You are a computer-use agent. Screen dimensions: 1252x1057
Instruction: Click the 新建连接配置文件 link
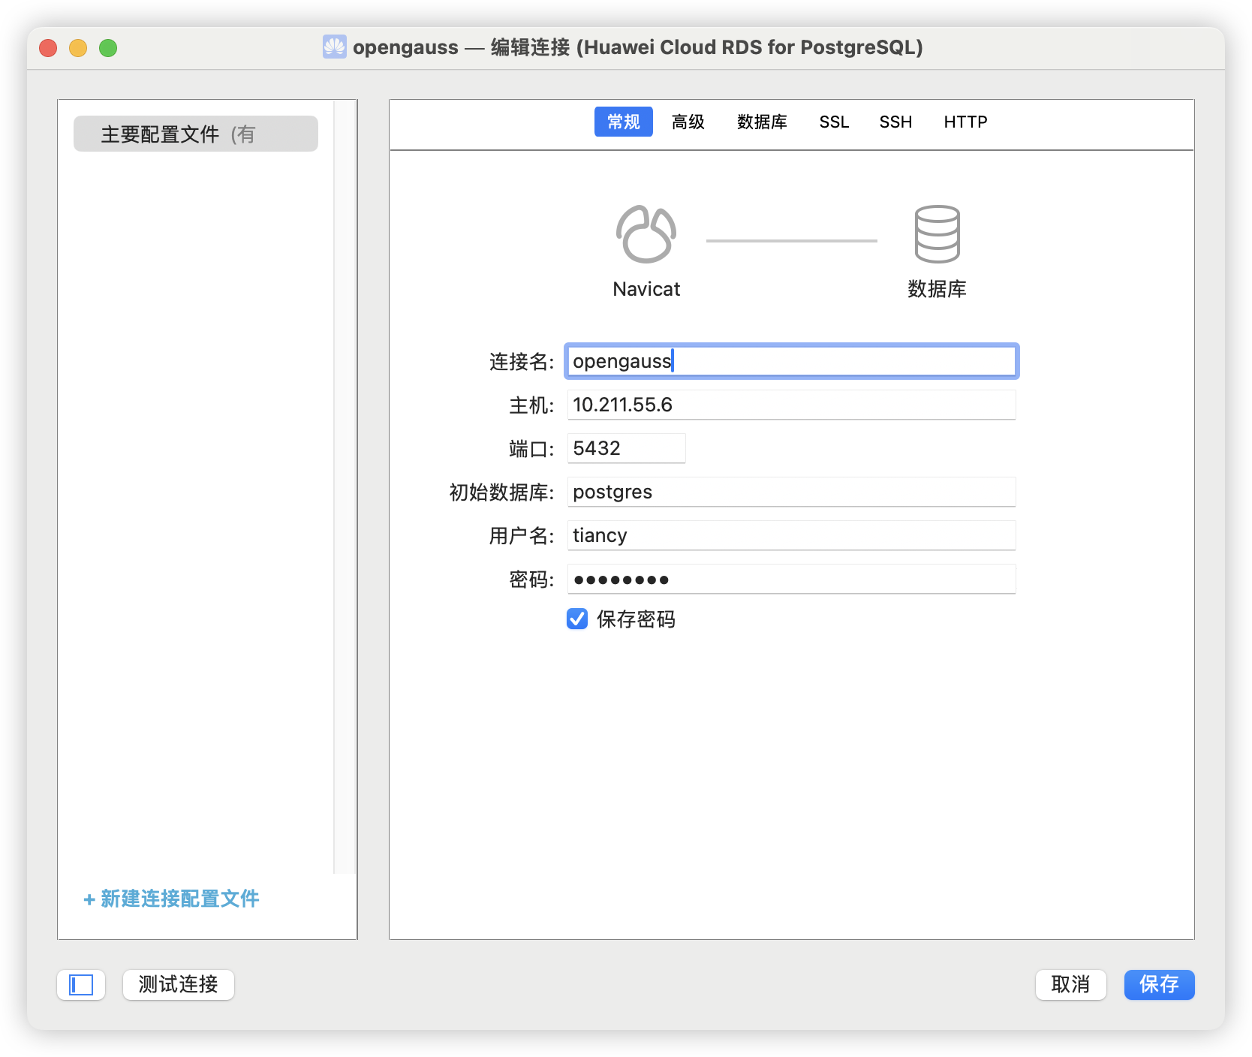pyautogui.click(x=171, y=899)
